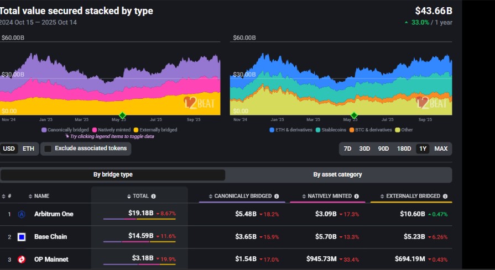Select By bridge type tab
This screenshot has width=495, height=270.
coord(113,174)
